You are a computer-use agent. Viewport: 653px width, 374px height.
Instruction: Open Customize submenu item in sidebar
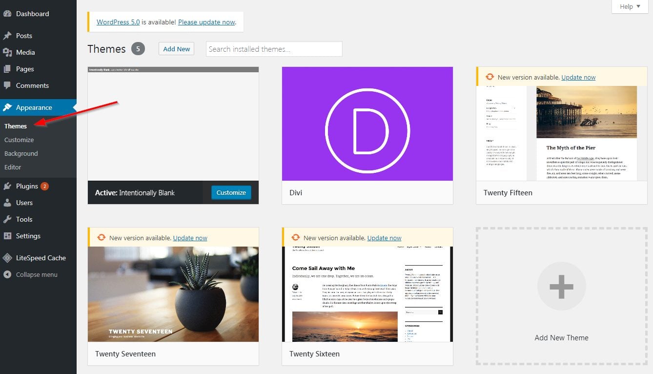[19, 140]
